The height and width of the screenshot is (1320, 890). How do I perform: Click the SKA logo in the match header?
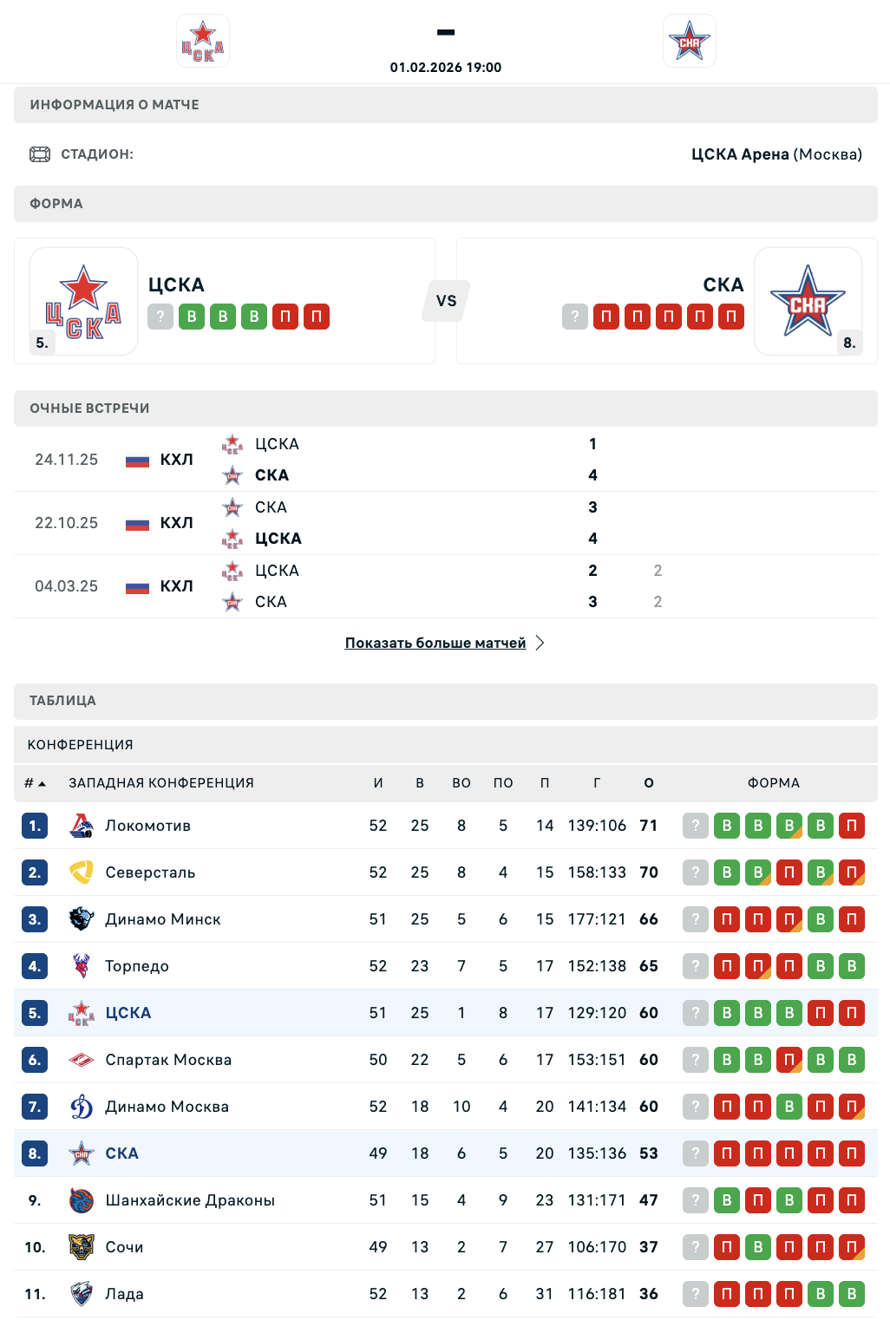(x=690, y=42)
